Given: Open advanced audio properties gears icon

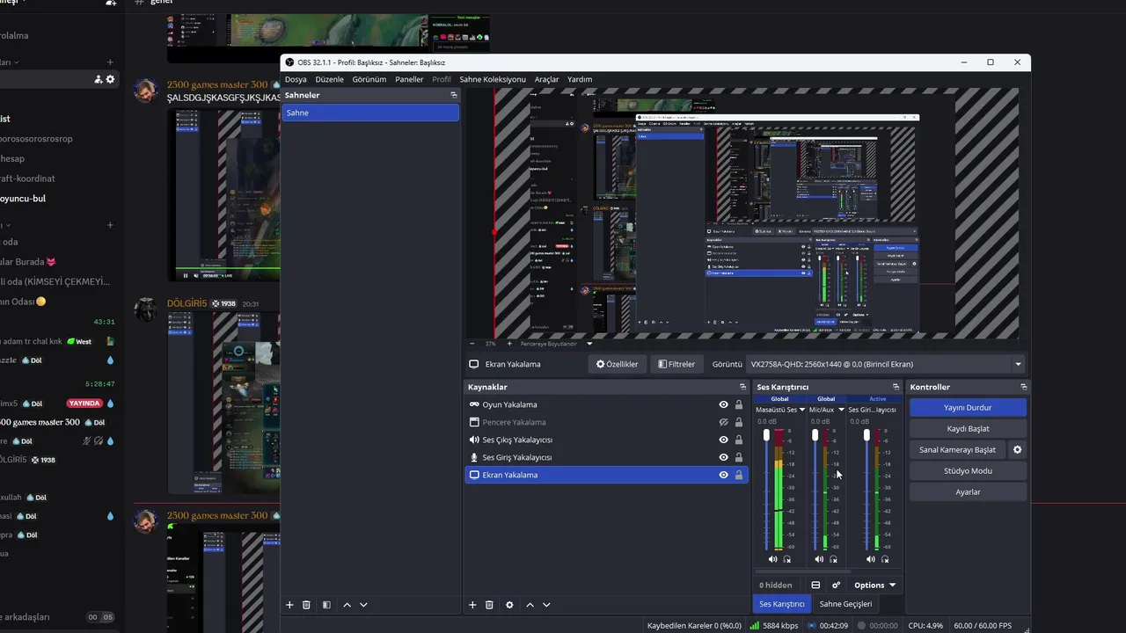Looking at the screenshot, I should click(x=836, y=585).
